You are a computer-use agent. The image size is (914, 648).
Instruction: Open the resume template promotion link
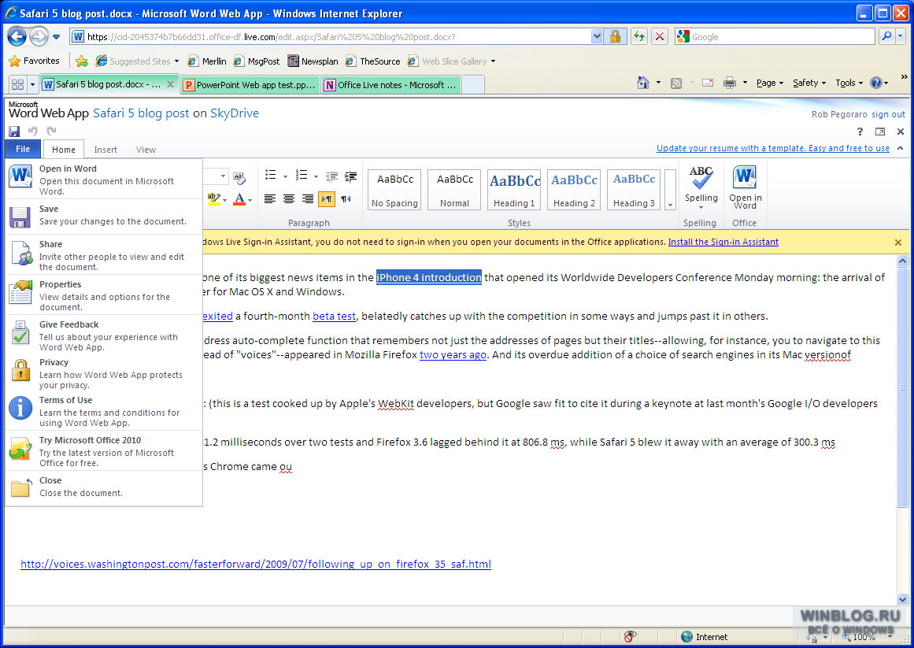pyautogui.click(x=772, y=148)
